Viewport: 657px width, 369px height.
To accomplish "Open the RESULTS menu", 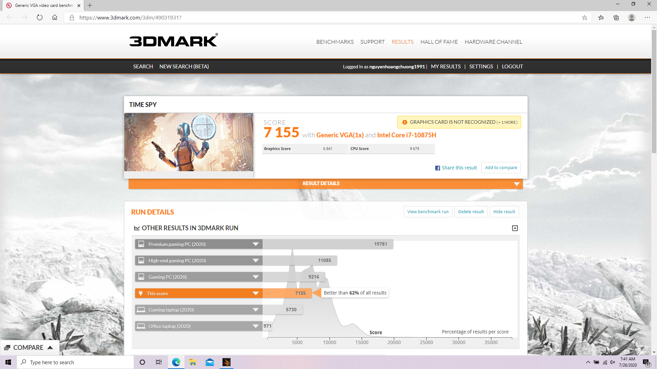I will (402, 42).
